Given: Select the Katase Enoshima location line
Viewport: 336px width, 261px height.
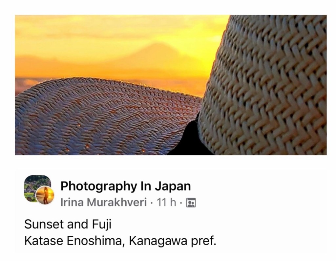Looking at the screenshot, I should (x=120, y=241).
